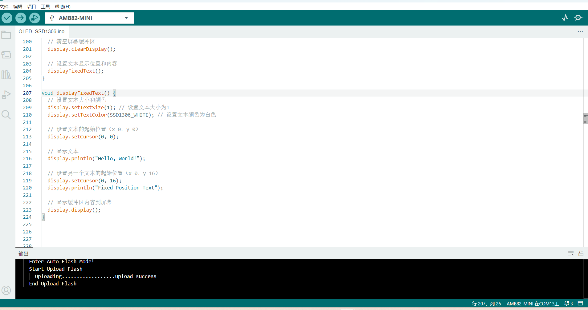Open the 工具 menu
588x310 pixels.
(45, 6)
